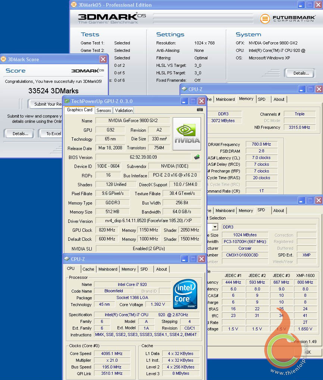Image resolution: width=323 pixels, height=380 pixels.
Task: Open Memory tab in front CPU-Z
Action: tap(129, 269)
